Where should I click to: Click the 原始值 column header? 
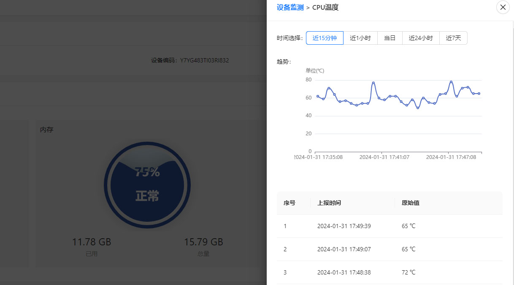tap(410, 203)
